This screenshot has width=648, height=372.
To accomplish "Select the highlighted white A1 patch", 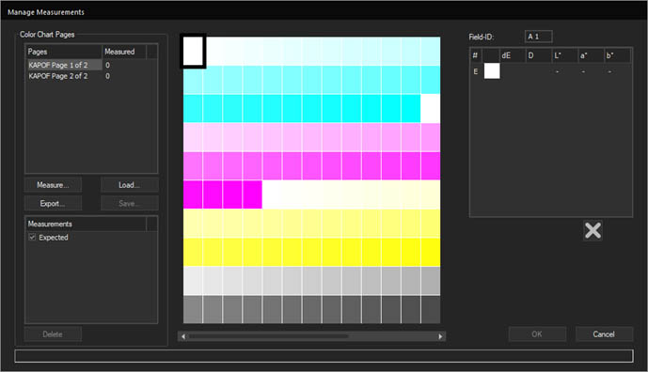I will click(193, 51).
